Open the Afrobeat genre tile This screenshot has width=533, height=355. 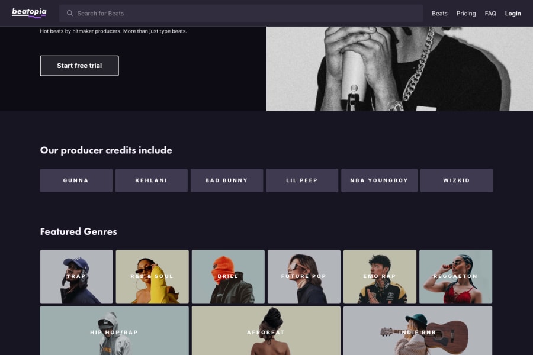[x=266, y=331]
